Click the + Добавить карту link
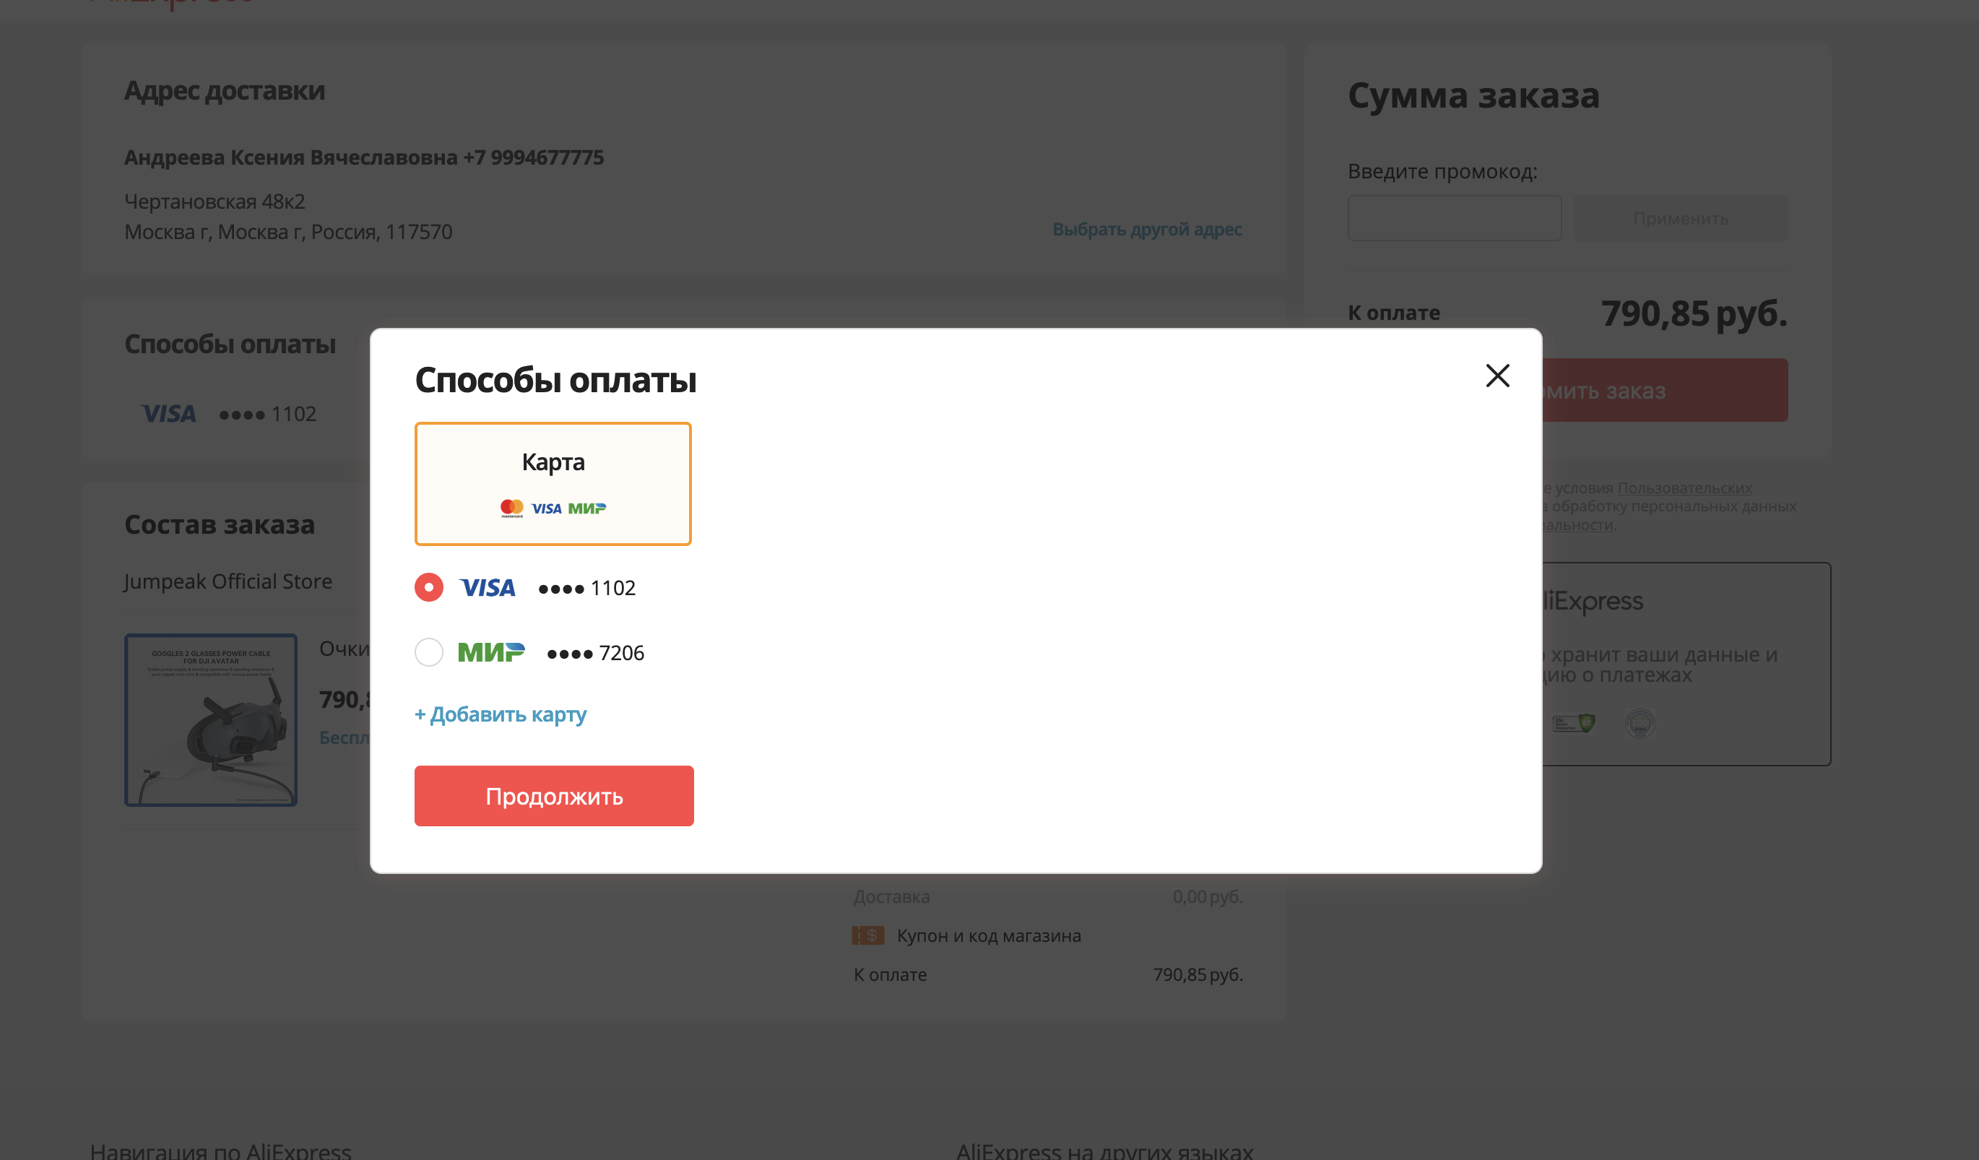 501,714
